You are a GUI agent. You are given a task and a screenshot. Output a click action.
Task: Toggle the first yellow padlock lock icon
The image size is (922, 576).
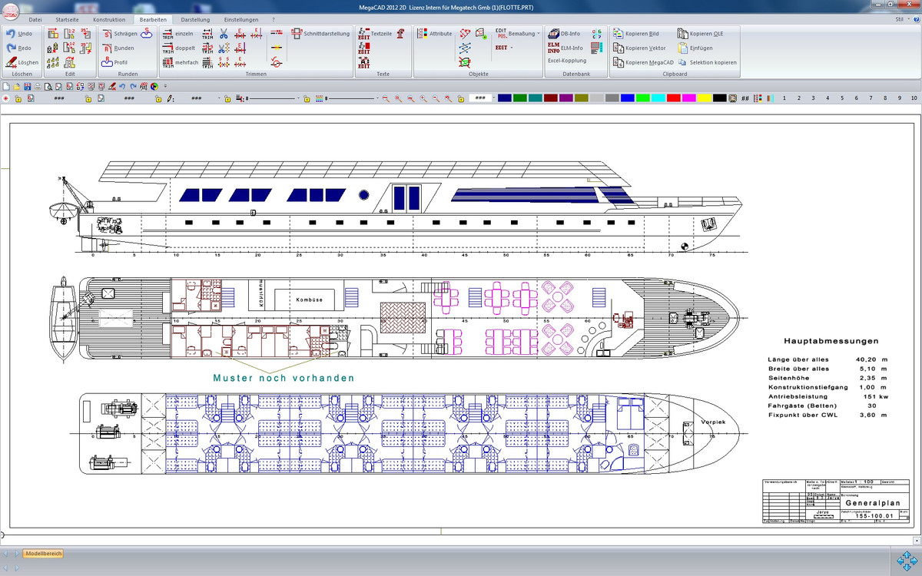(x=17, y=99)
